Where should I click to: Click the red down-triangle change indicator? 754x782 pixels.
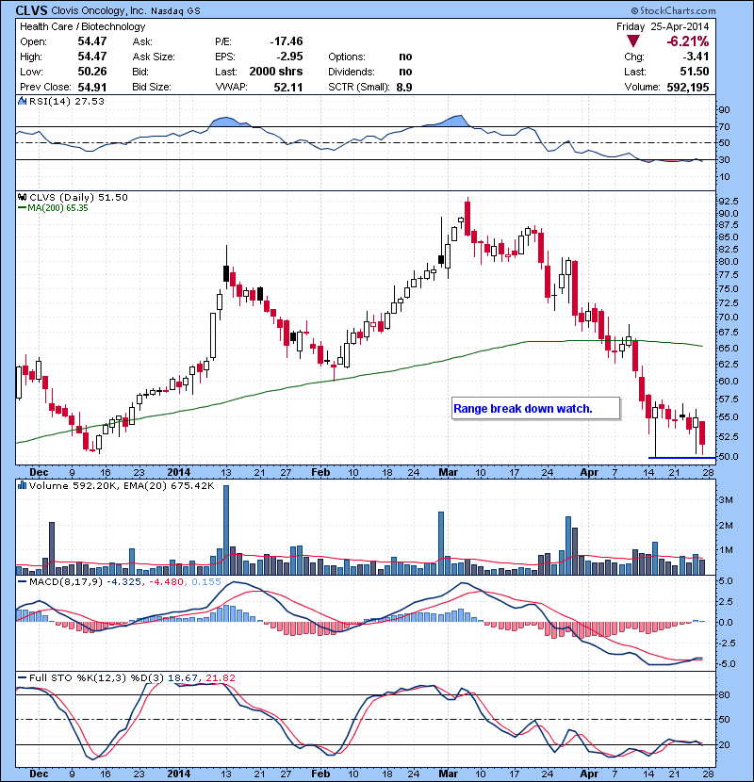coord(632,41)
